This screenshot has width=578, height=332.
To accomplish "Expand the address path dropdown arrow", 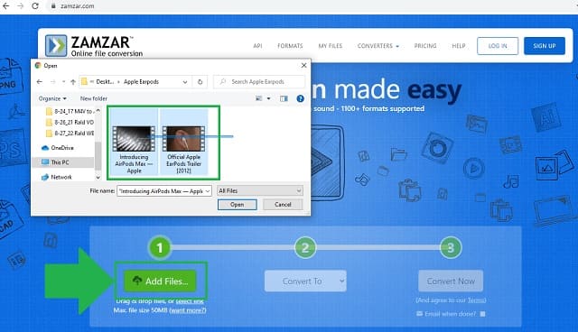I will pos(185,82).
